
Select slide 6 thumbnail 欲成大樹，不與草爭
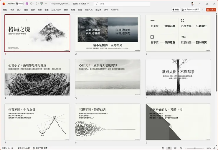pyautogui.click(x=178, y=77)
